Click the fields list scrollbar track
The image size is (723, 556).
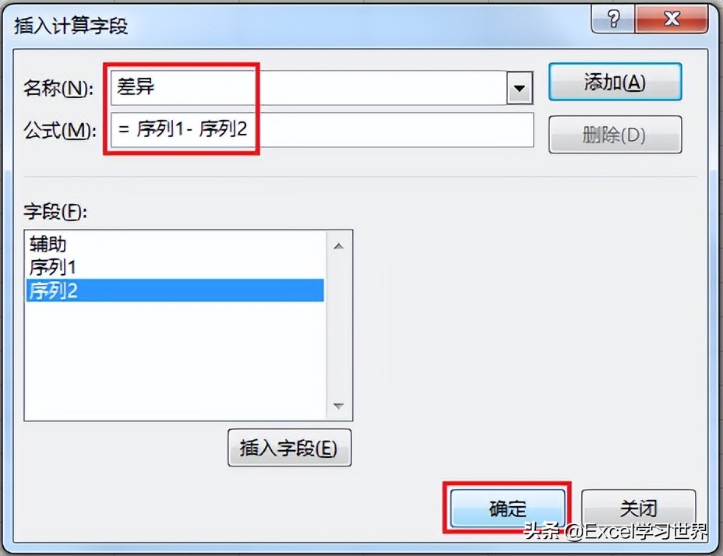(x=339, y=326)
